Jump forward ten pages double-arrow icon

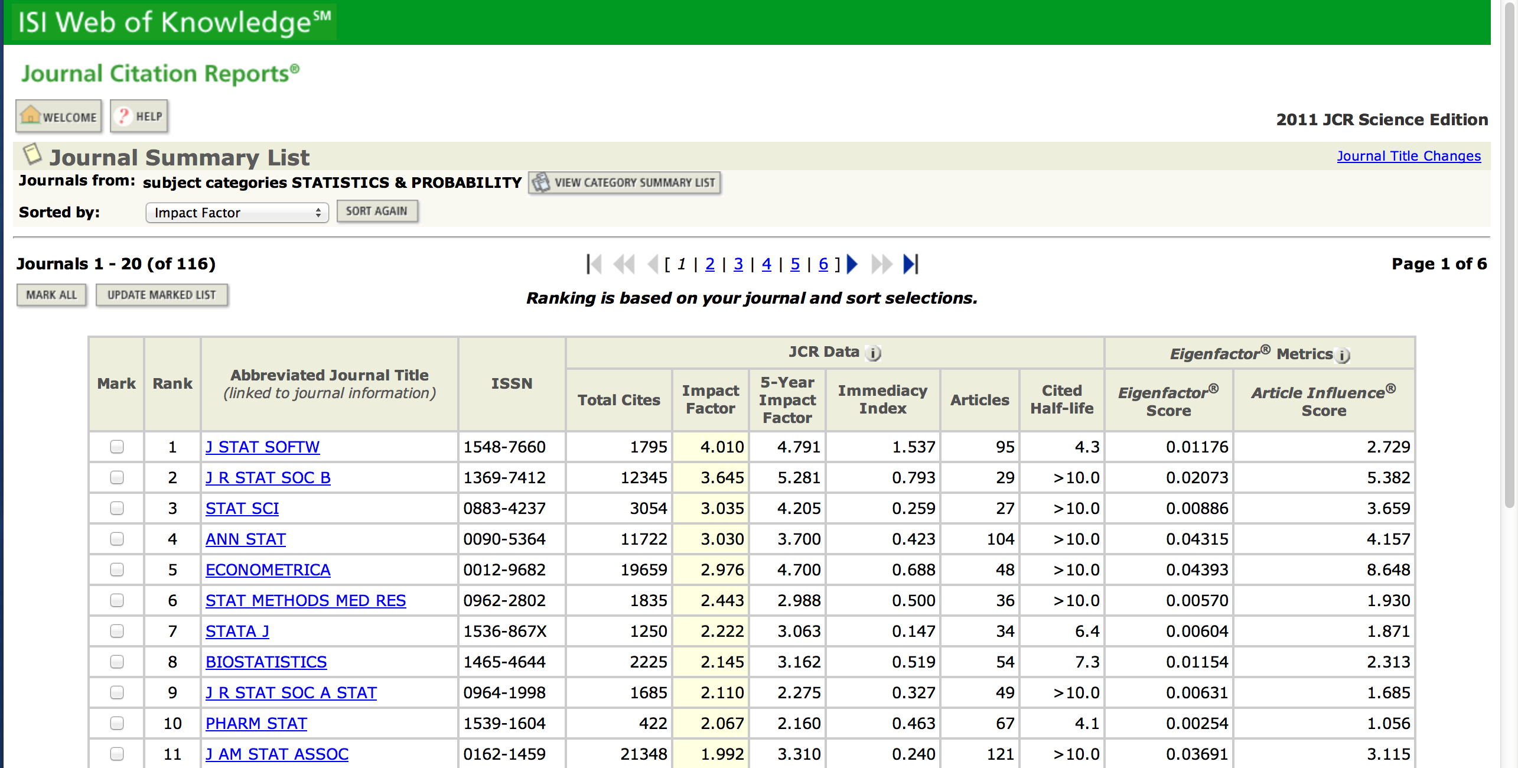click(881, 264)
